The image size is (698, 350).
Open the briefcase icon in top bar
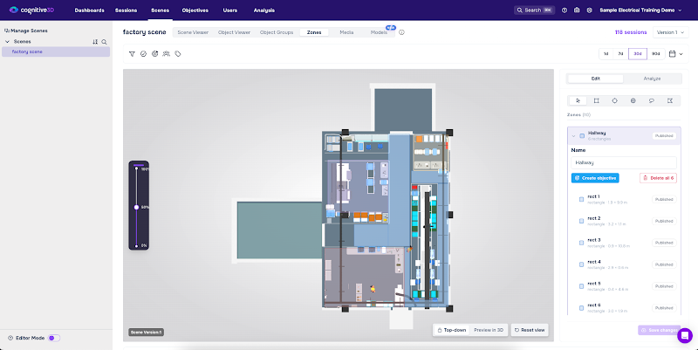(x=577, y=10)
